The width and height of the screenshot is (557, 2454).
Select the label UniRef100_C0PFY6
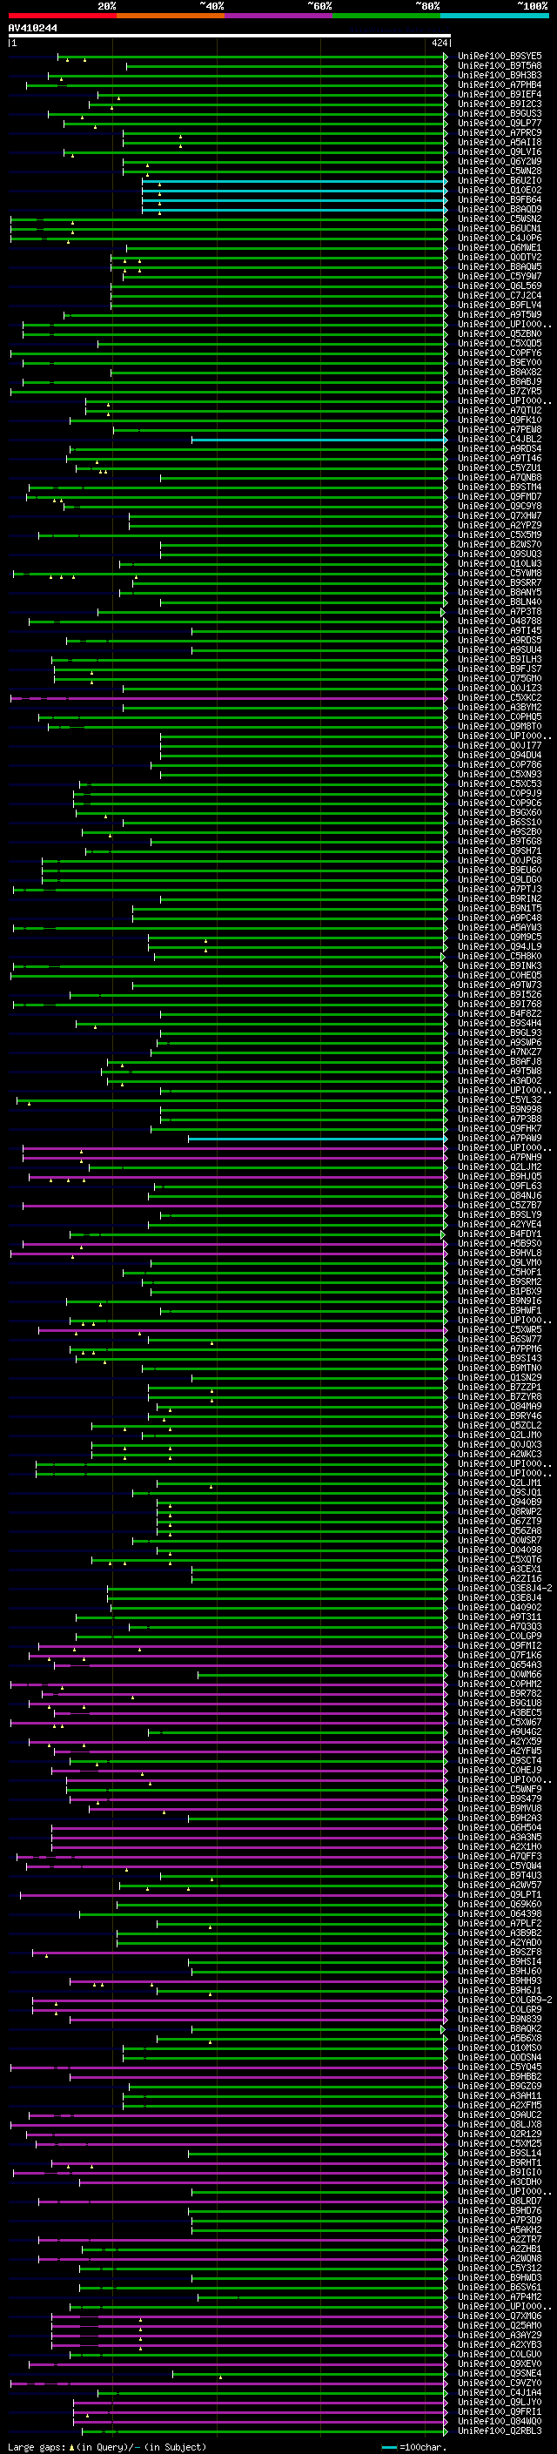500,353
